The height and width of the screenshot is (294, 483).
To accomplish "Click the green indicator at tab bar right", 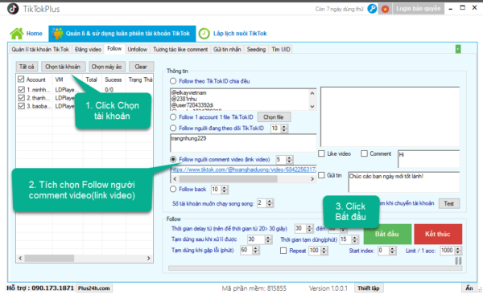I will tap(458, 49).
